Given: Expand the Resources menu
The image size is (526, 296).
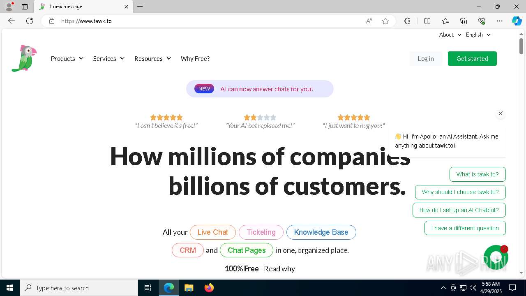Looking at the screenshot, I should 152,59.
